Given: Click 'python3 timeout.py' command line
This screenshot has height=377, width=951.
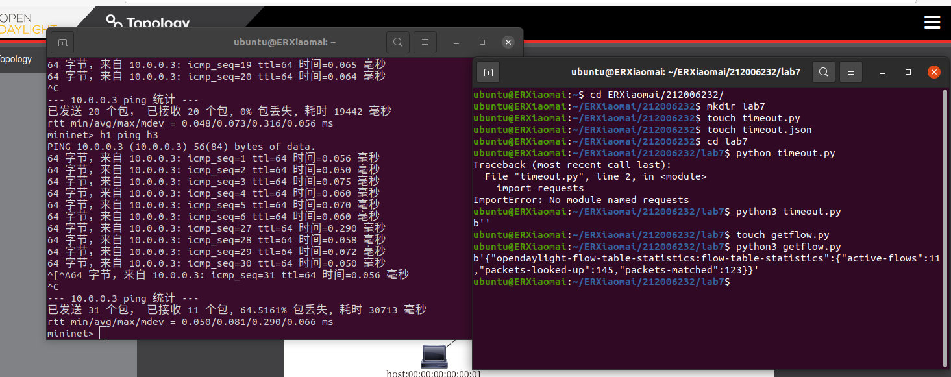Looking at the screenshot, I should [x=657, y=212].
